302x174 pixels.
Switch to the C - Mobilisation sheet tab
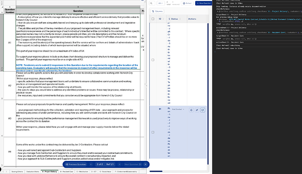[x=82, y=171]
